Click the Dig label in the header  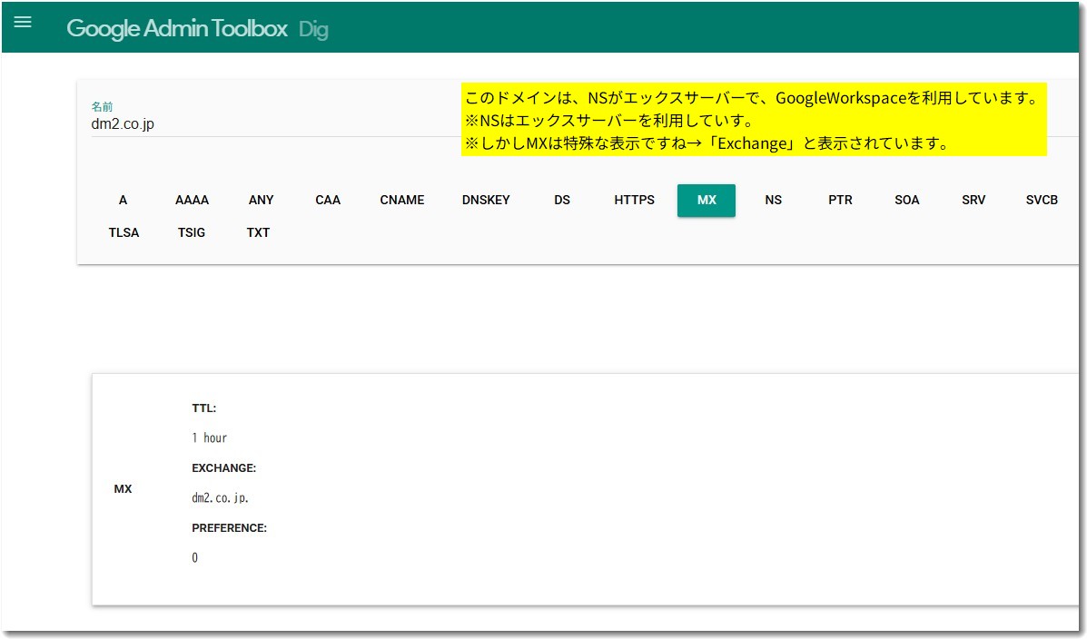(313, 29)
